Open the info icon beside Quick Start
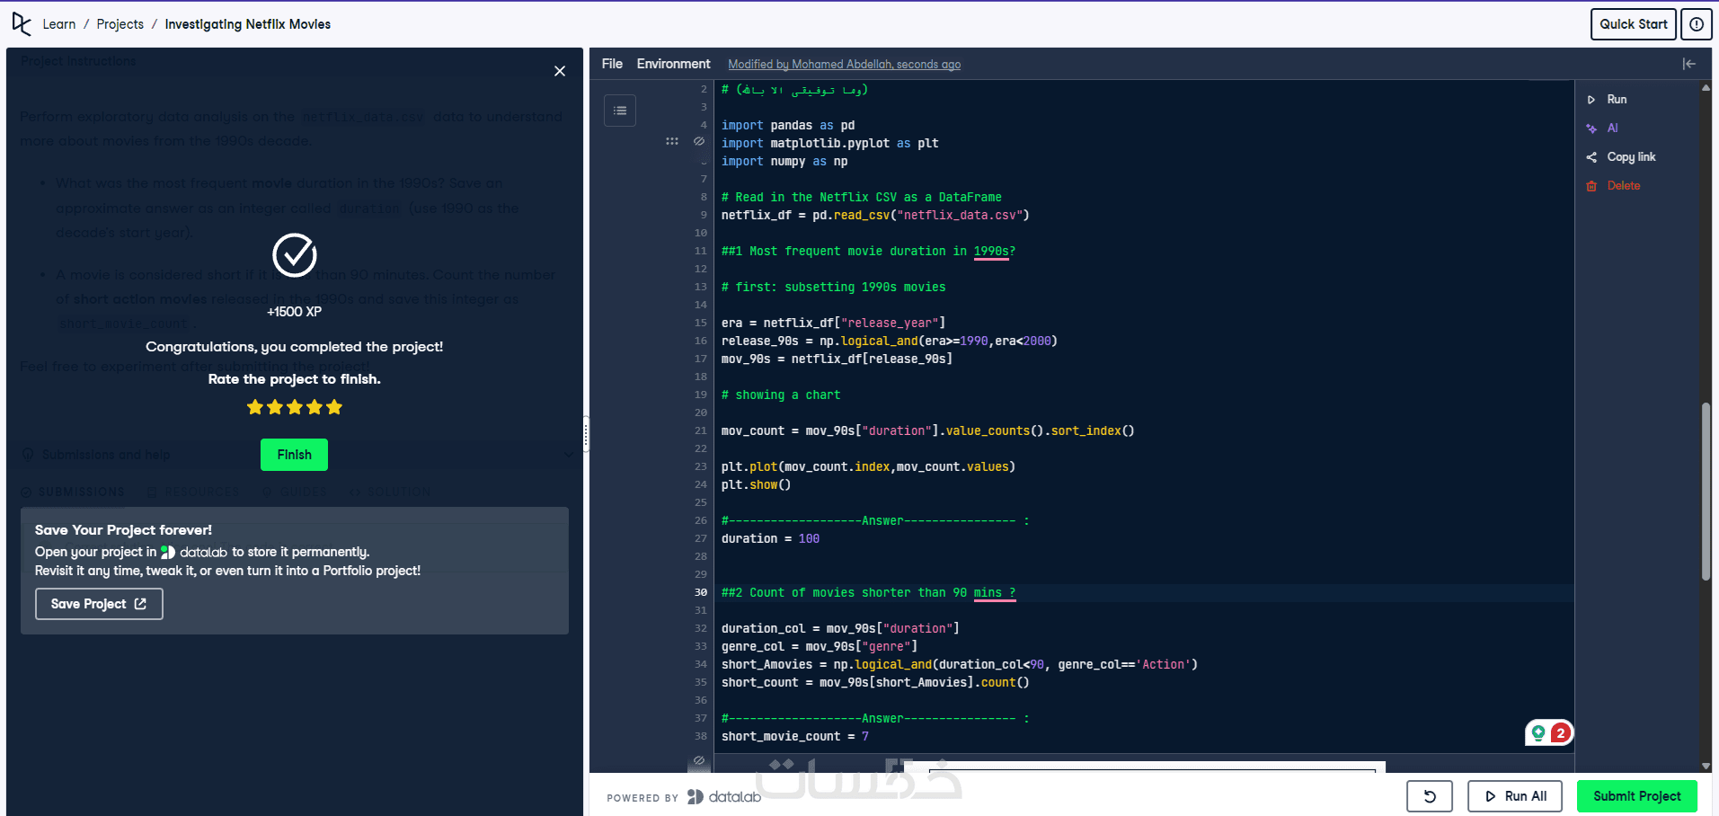The height and width of the screenshot is (816, 1719). pyautogui.click(x=1697, y=24)
